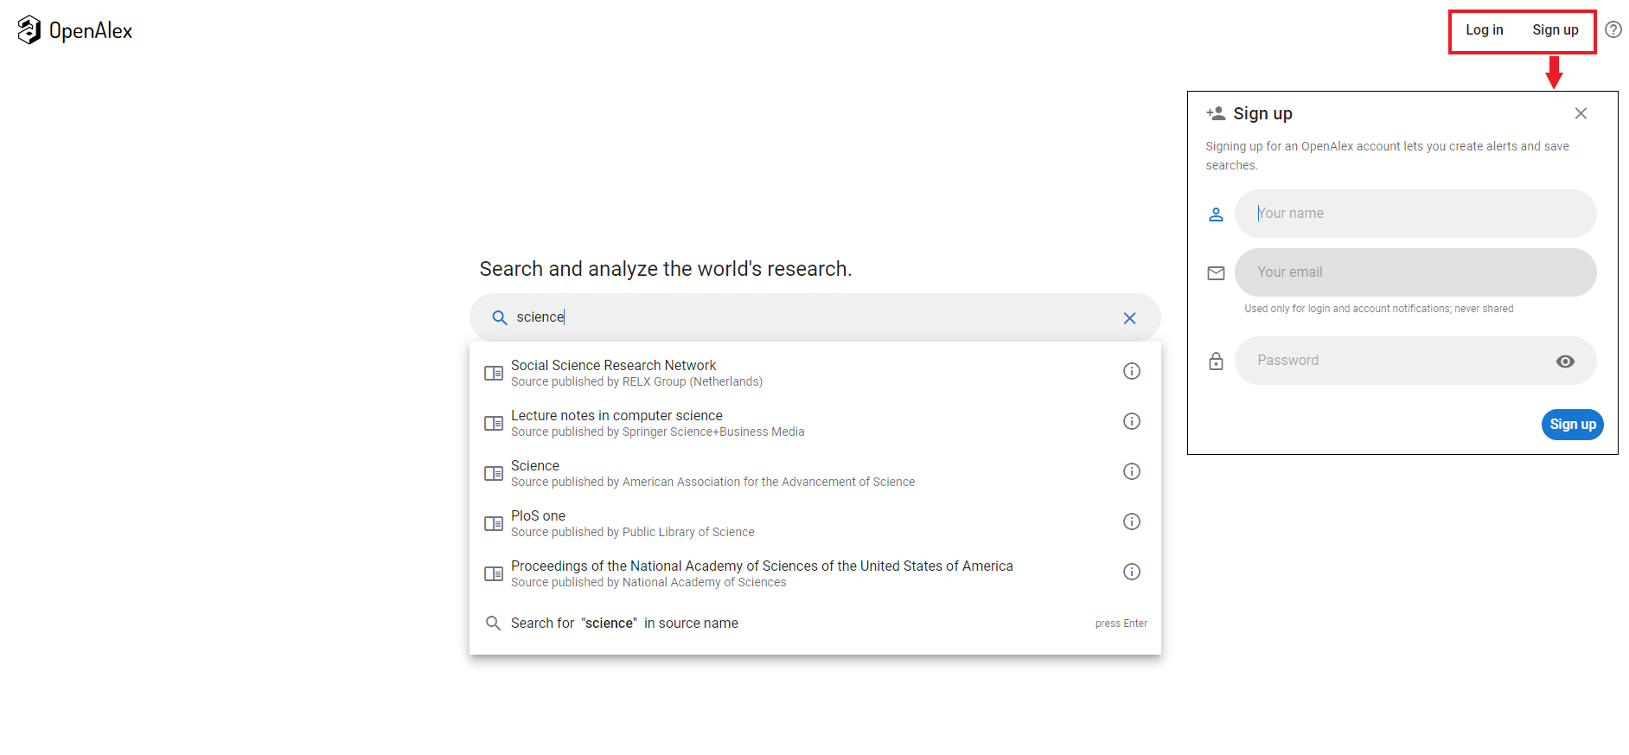Search for "science" in source name
Viewport: 1629px width, 755px height.
623,624
